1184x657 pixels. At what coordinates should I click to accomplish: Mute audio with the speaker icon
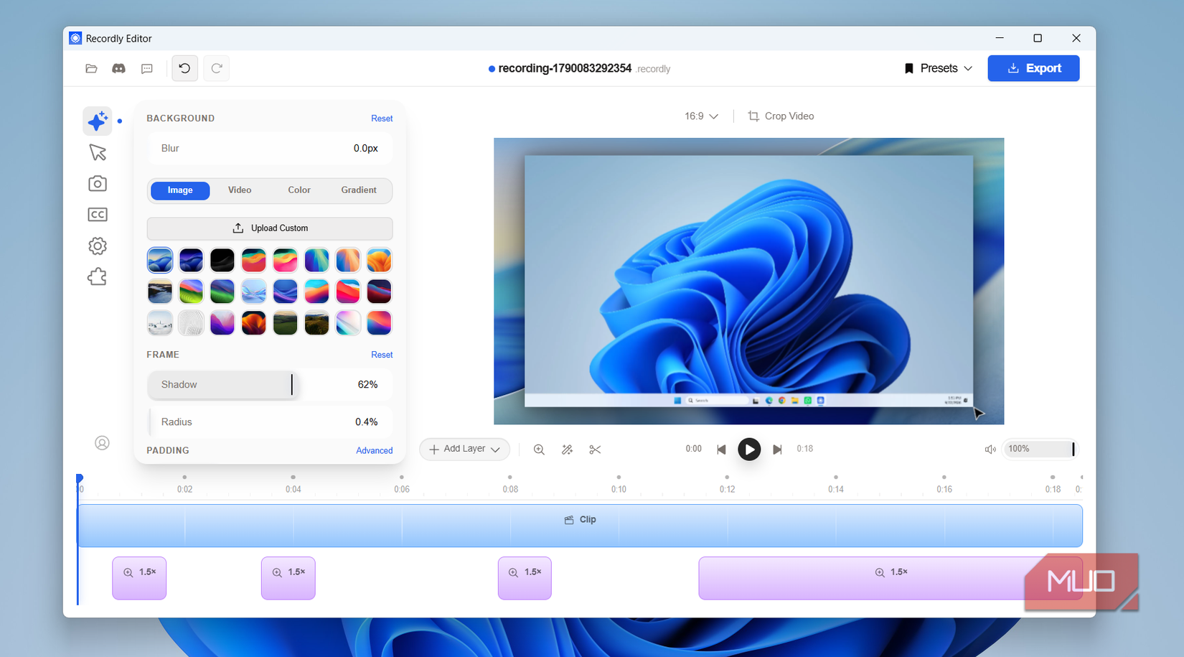[x=990, y=449]
